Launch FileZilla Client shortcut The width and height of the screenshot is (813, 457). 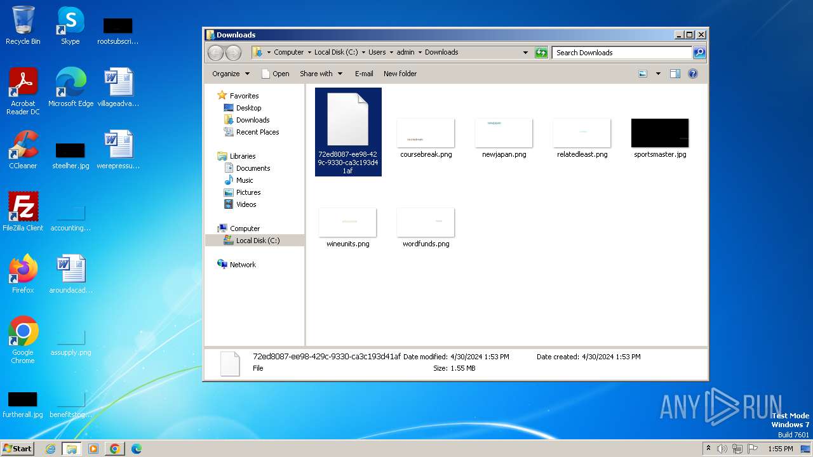point(23,211)
